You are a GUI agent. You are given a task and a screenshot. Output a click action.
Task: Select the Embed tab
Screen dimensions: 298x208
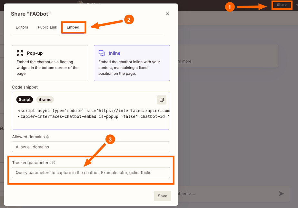click(73, 27)
